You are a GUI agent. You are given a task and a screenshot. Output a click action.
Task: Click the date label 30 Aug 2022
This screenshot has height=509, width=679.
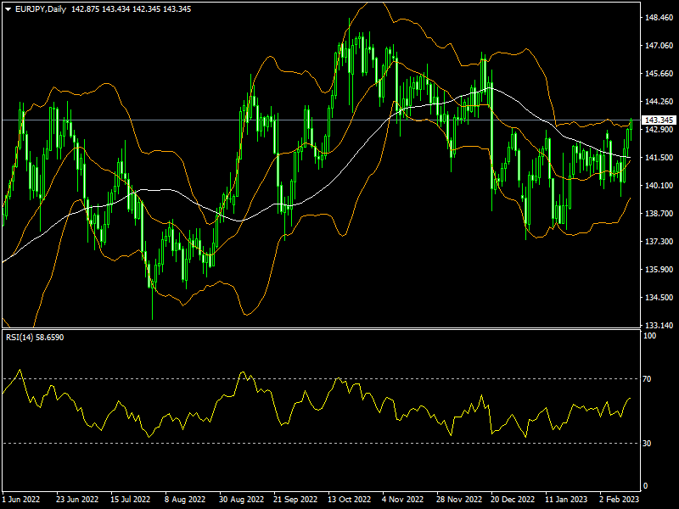(x=241, y=499)
